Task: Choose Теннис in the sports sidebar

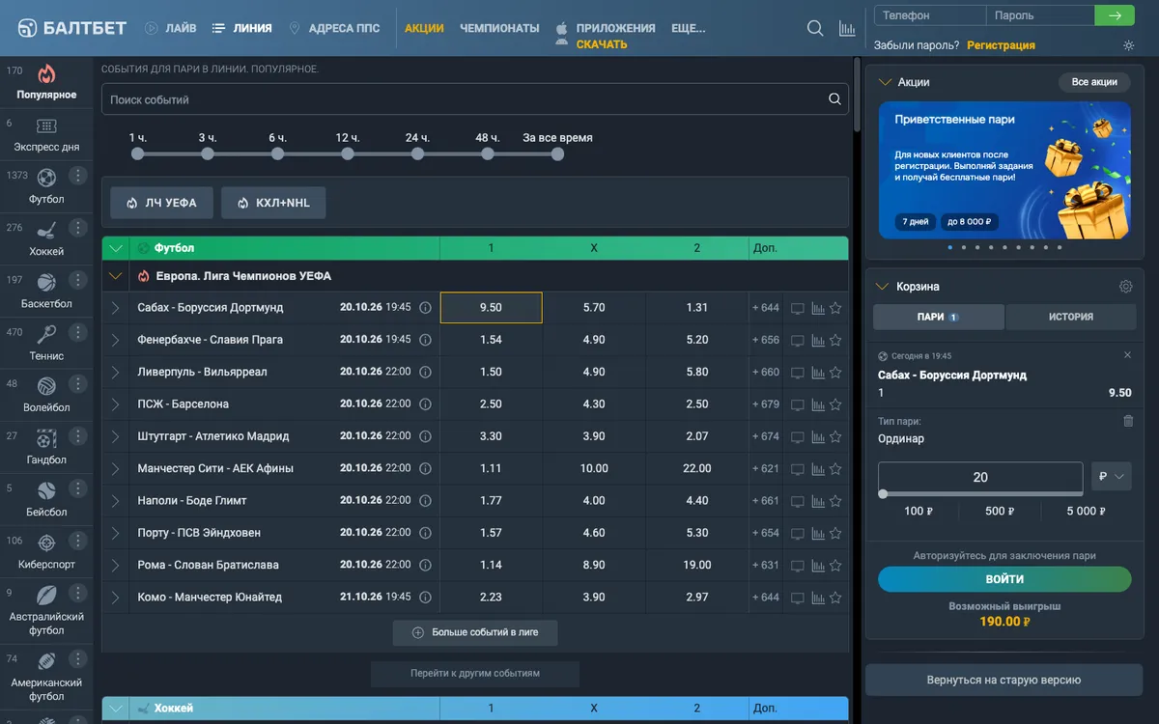Action: 46,343
